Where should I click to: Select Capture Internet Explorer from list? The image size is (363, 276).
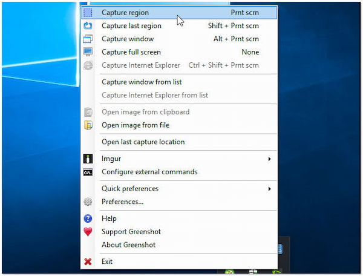coord(179,95)
